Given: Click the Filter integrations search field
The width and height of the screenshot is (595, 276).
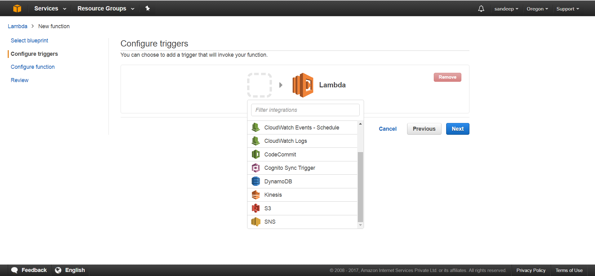Looking at the screenshot, I should 305,110.
